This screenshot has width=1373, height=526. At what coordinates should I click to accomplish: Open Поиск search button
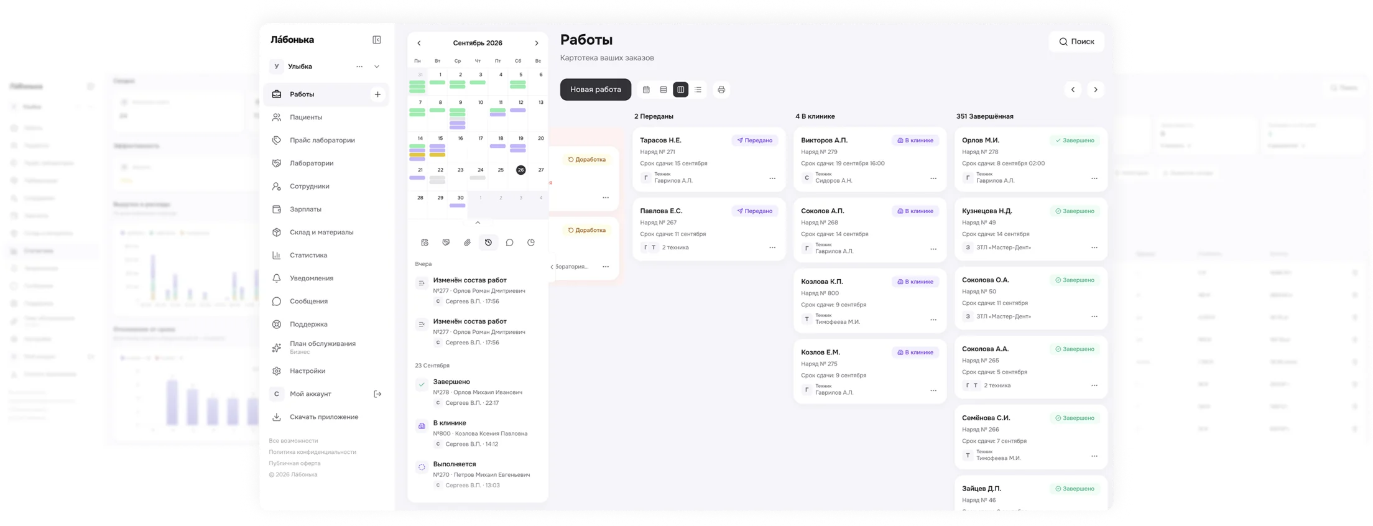[x=1076, y=42]
